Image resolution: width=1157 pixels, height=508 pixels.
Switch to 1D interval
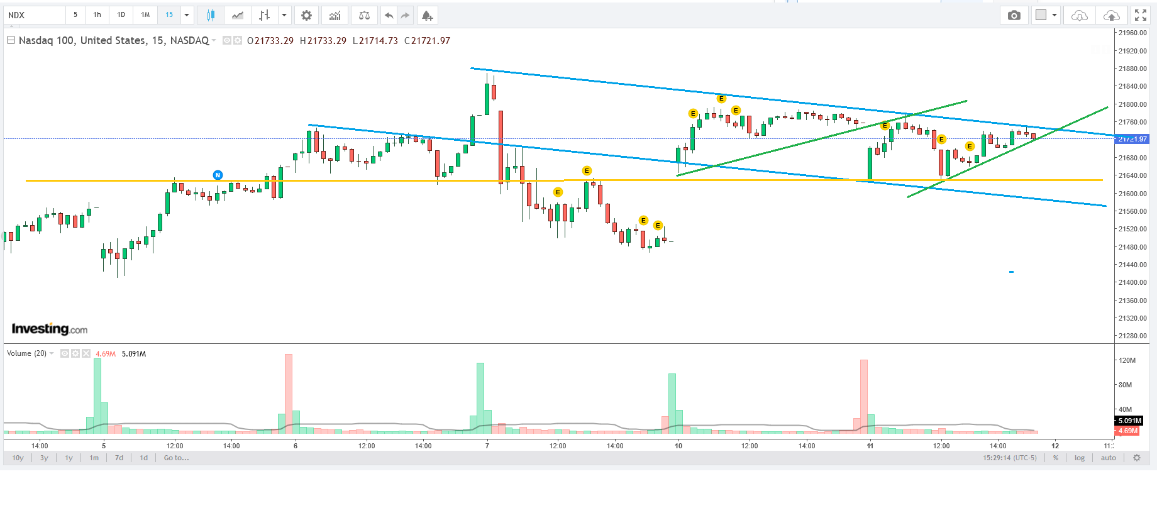tap(121, 15)
